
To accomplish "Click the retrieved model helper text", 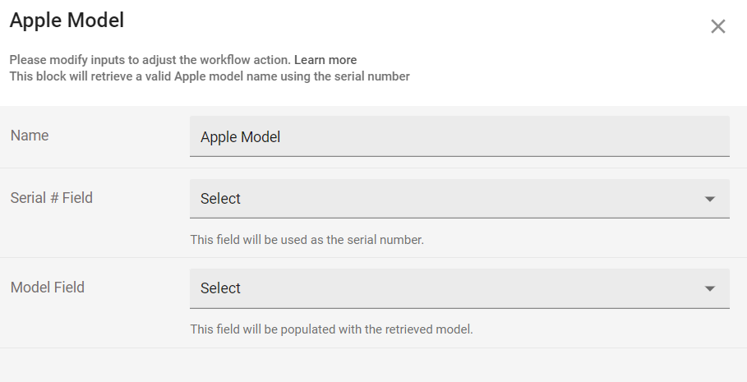I will (x=331, y=329).
